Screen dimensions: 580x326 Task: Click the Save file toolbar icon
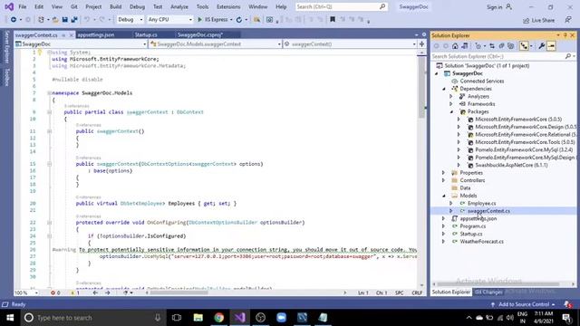pos(64,20)
